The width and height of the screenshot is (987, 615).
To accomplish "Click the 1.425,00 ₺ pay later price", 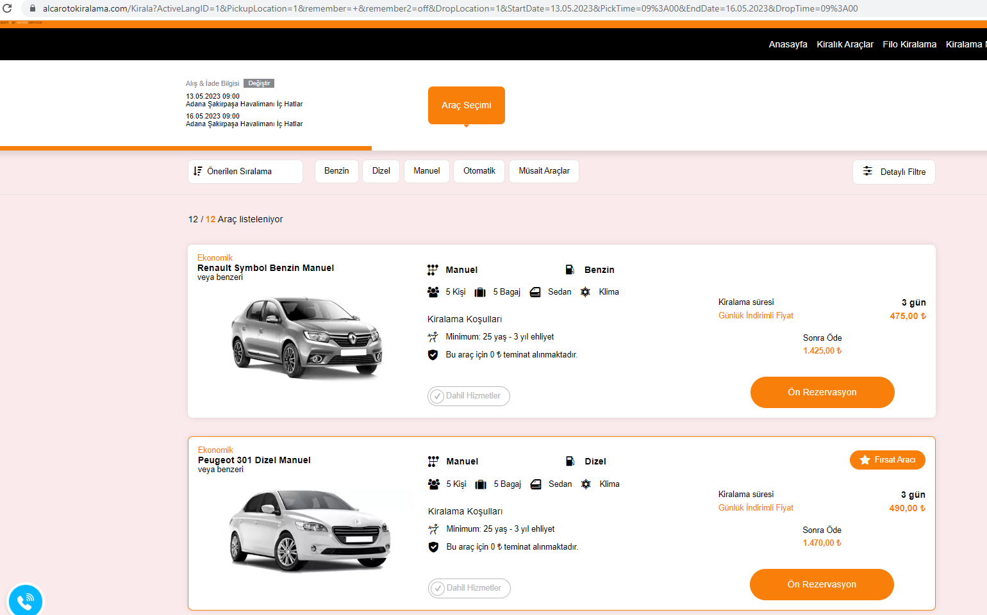I will pos(822,350).
